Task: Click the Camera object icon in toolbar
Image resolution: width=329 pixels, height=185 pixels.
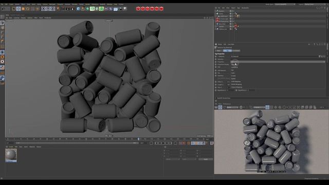Action: tap(120, 9)
